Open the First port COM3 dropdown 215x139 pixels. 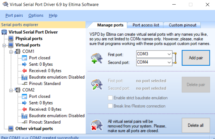pos(154,54)
